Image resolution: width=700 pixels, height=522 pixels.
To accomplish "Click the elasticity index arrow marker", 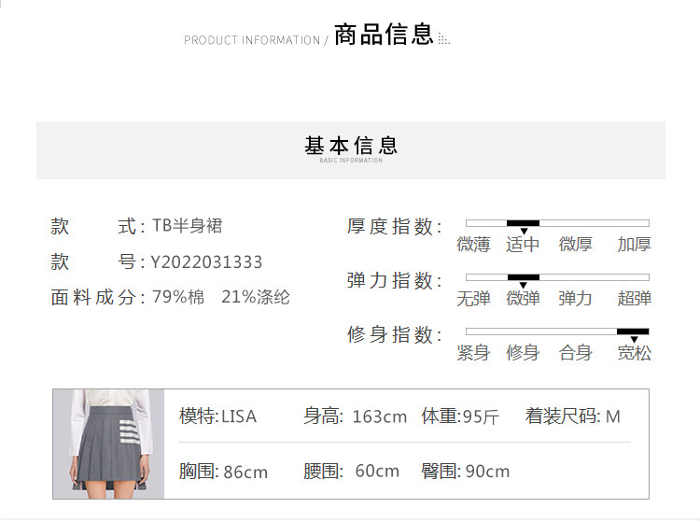I will (x=524, y=286).
